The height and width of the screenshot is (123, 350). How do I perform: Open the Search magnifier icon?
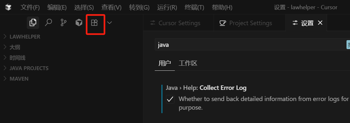point(48,23)
